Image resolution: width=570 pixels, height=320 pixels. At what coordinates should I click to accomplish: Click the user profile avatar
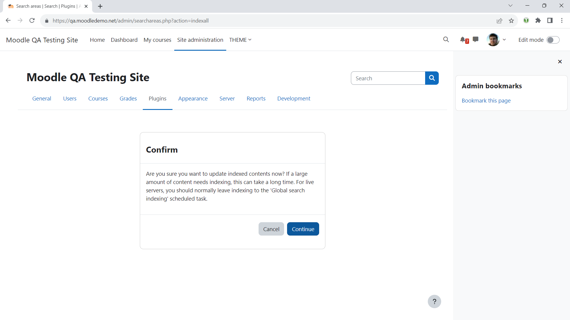pyautogui.click(x=493, y=40)
